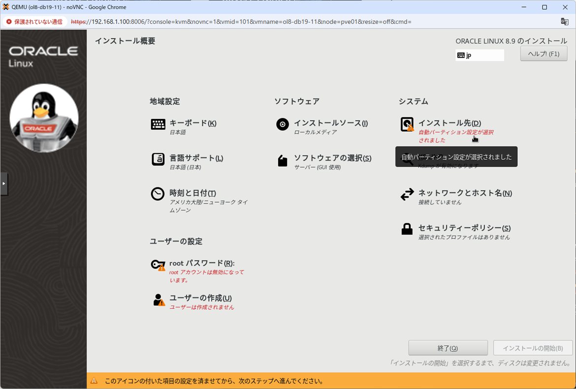Open 時刻と日付(T) settings link

tap(192, 193)
